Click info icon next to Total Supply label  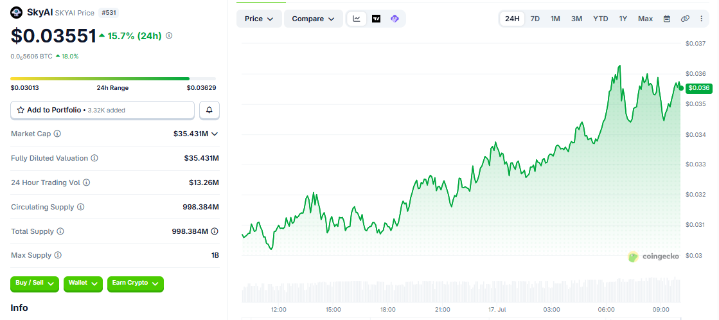[x=60, y=231]
